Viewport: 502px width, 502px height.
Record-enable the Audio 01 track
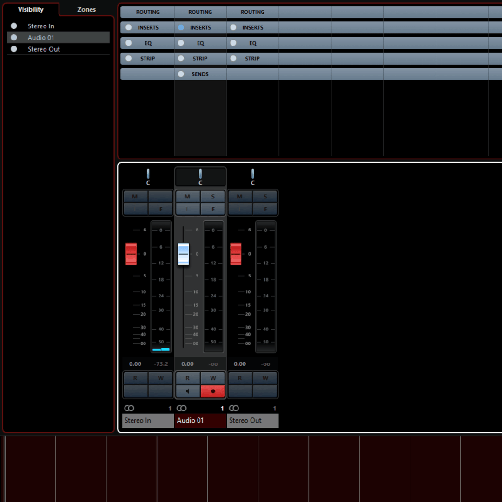point(213,391)
